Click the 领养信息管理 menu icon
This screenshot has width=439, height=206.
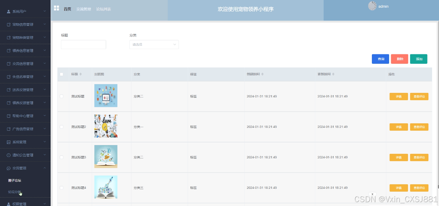click(9, 50)
